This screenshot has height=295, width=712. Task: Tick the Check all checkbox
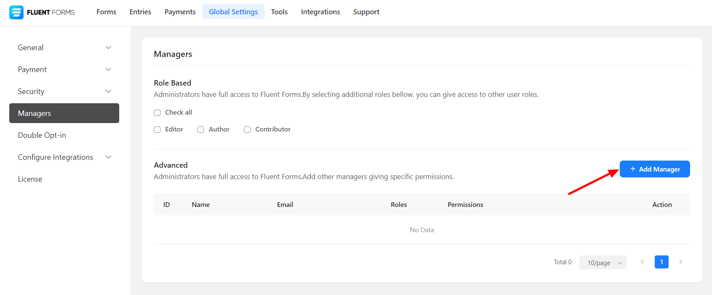157,113
